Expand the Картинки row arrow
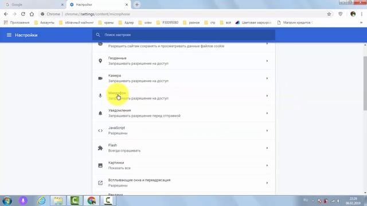Viewport: 367px width, 206px height. pyautogui.click(x=267, y=165)
